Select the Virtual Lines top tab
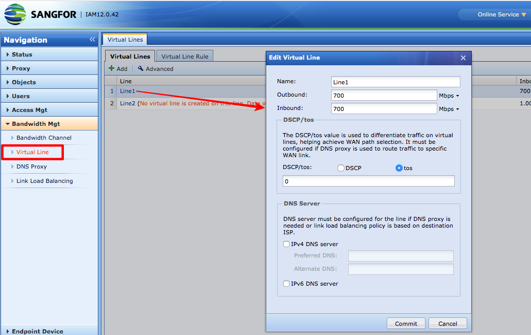 (125, 40)
